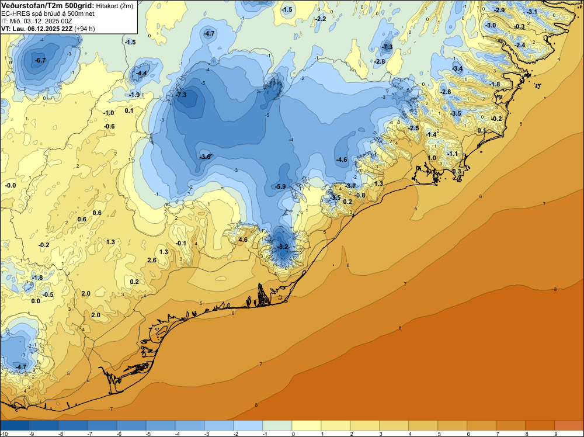
Task: Select the -0.6 temperature label
Action: (x=109, y=126)
